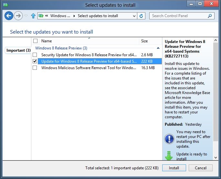Check the Security Update for Windows 8 checkbox
This screenshot has height=179, width=221.
coord(35,55)
